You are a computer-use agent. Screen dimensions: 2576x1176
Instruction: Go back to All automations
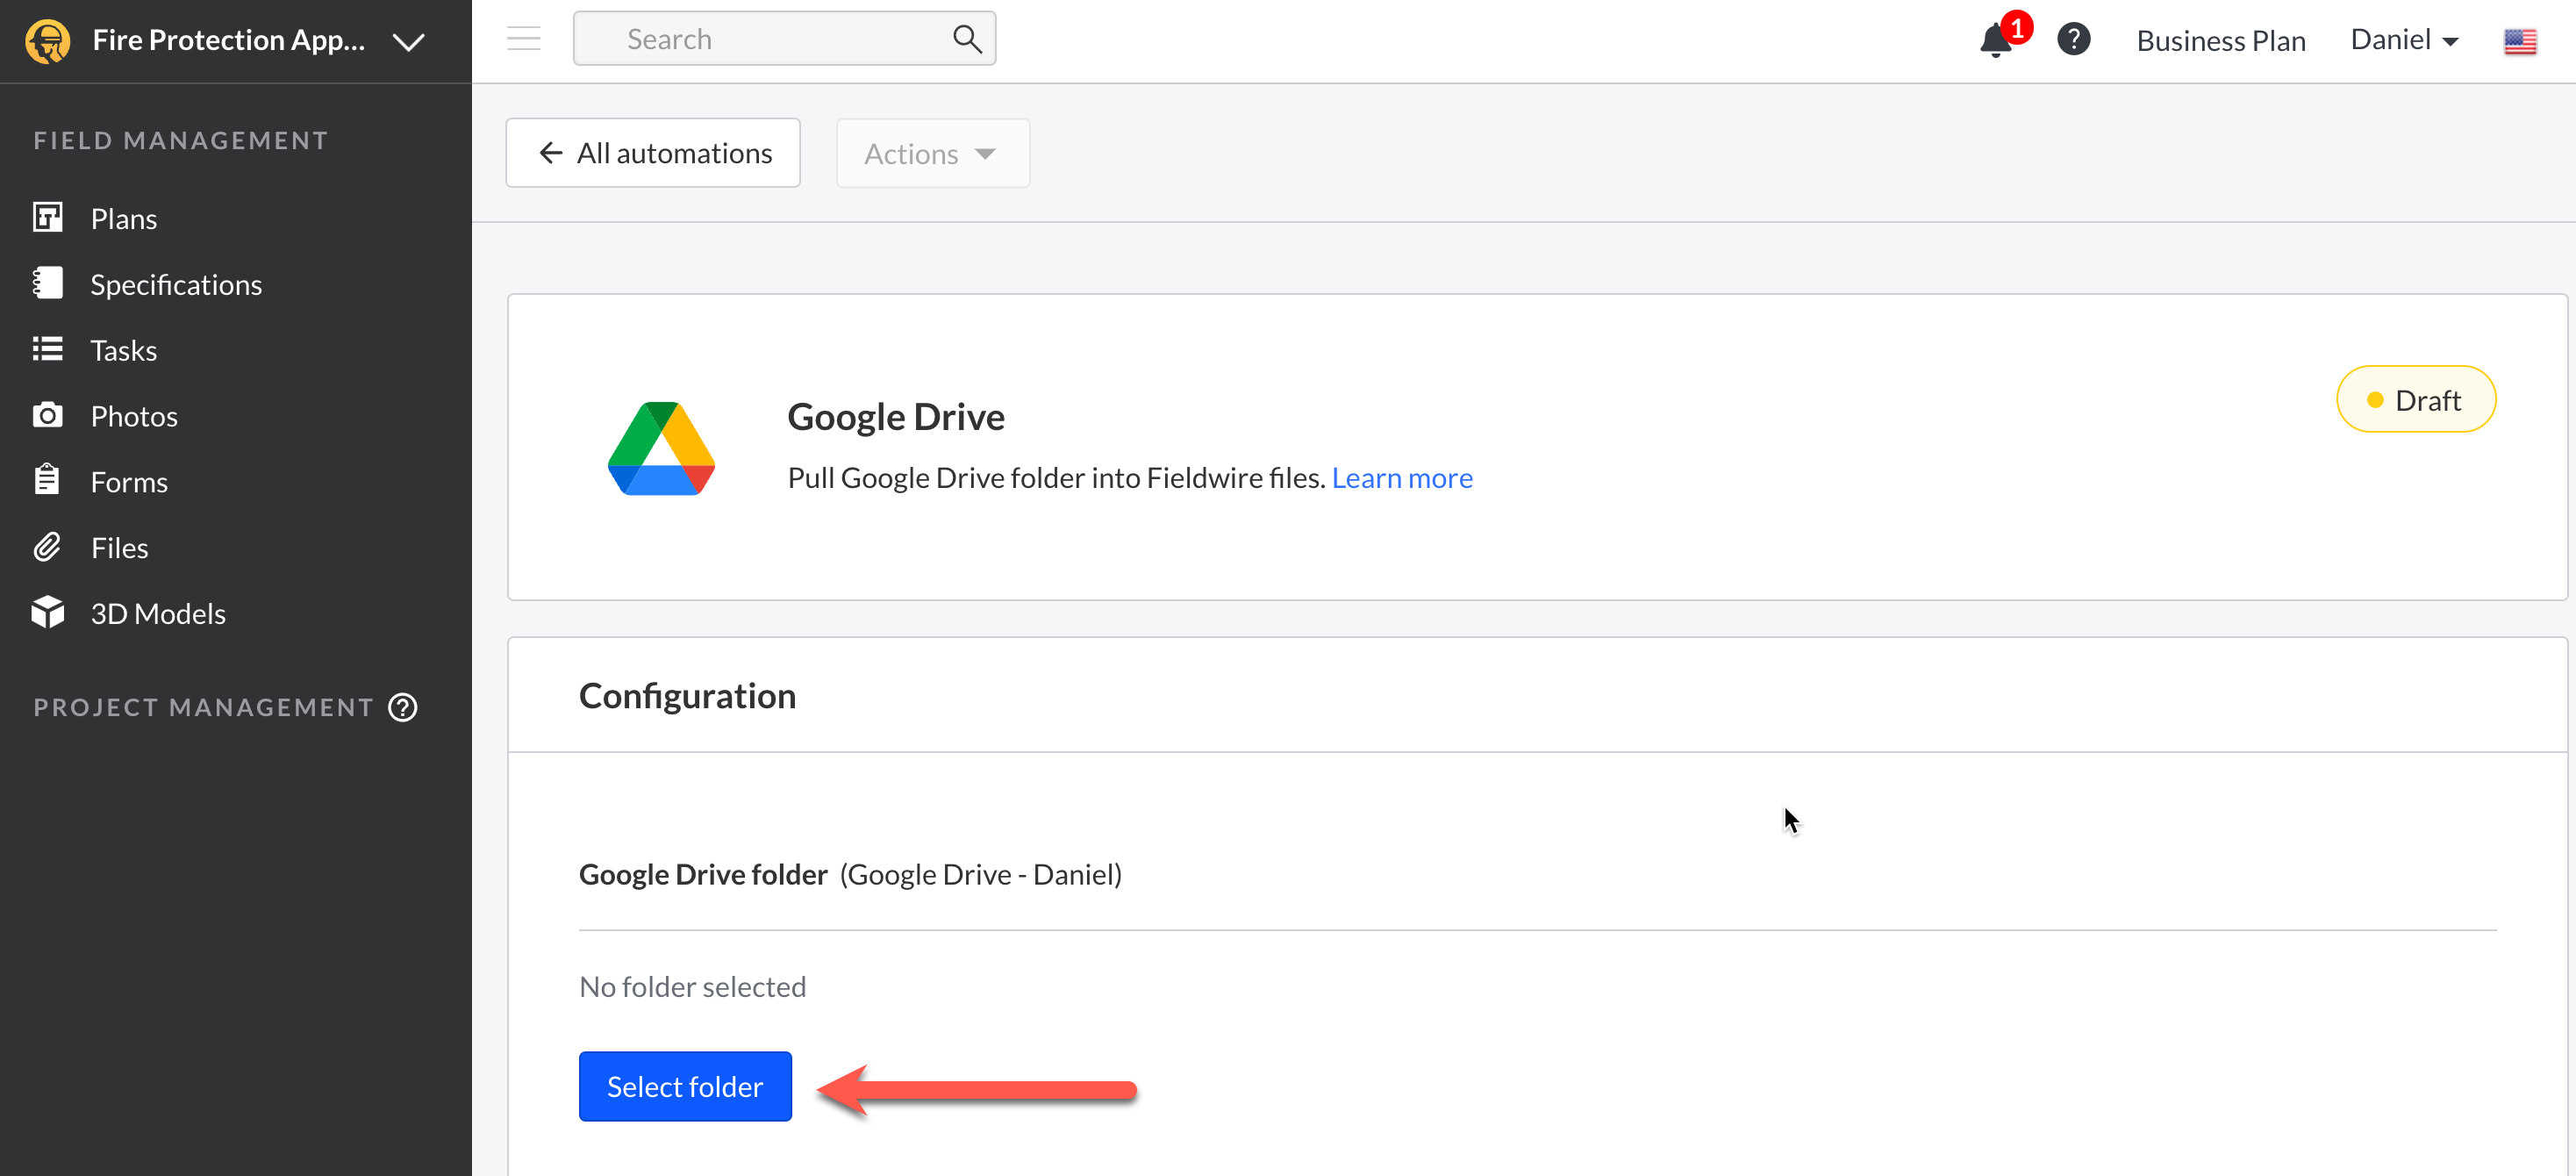pyautogui.click(x=653, y=153)
